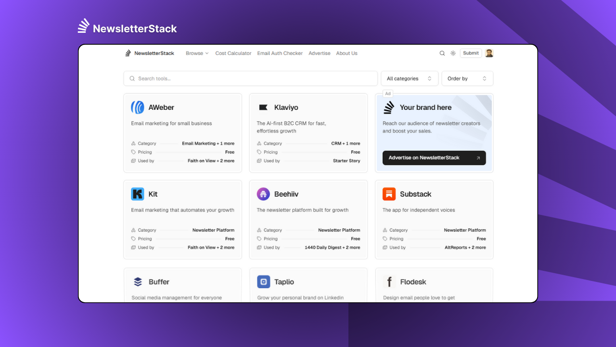Click the AWeber logo icon

pos(138,107)
